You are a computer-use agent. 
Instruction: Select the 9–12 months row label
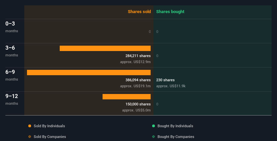tap(12, 99)
